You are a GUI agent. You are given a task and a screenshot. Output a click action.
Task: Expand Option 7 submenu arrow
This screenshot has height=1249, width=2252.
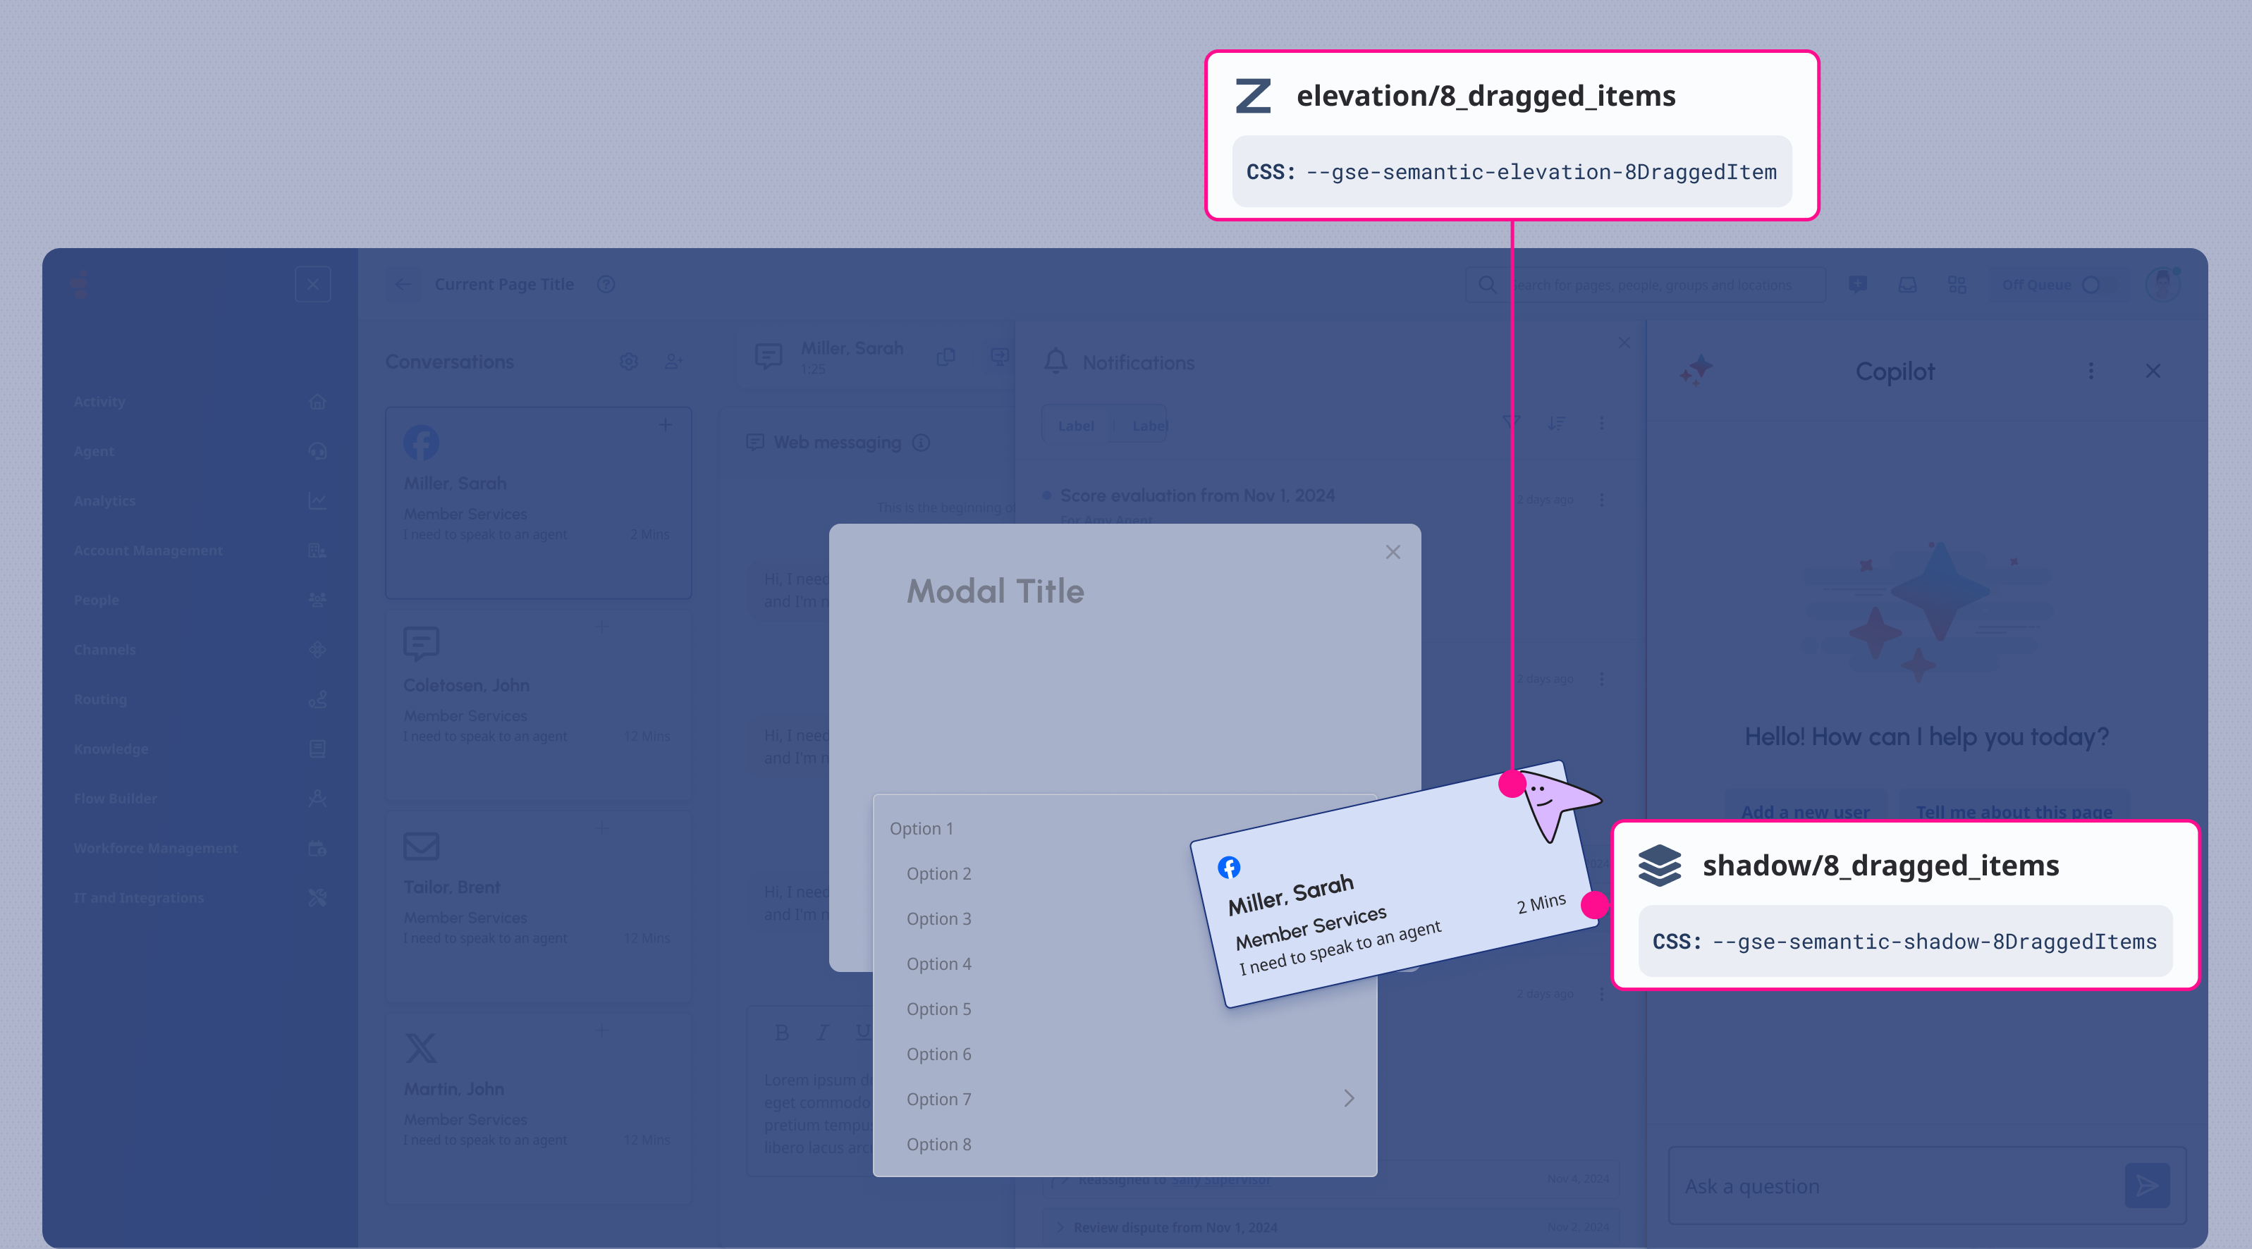tap(1349, 1099)
